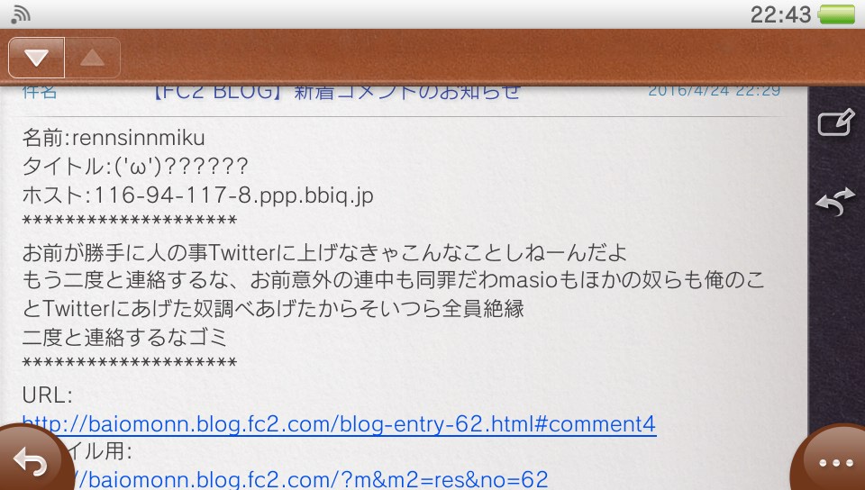Open the blog-entry-62.html#comment4 link
Viewport: 865px width, 490px height.
coord(339,424)
